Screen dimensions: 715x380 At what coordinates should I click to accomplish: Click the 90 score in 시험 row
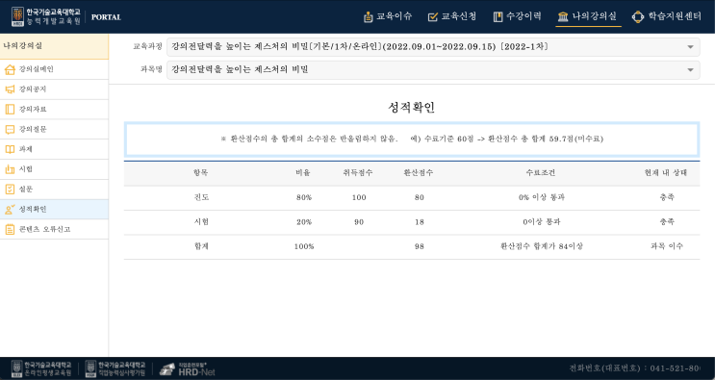359,222
